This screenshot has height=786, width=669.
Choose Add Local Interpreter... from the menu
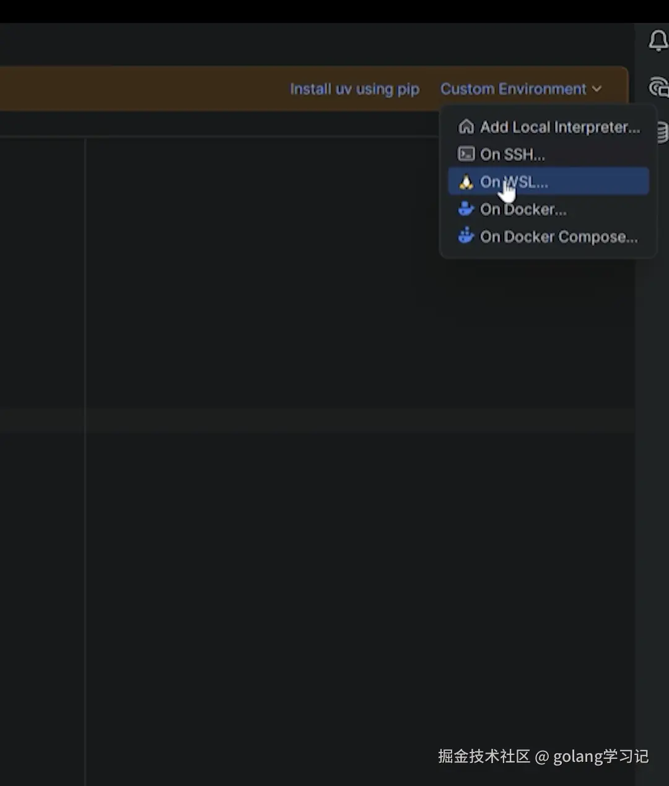tap(560, 127)
